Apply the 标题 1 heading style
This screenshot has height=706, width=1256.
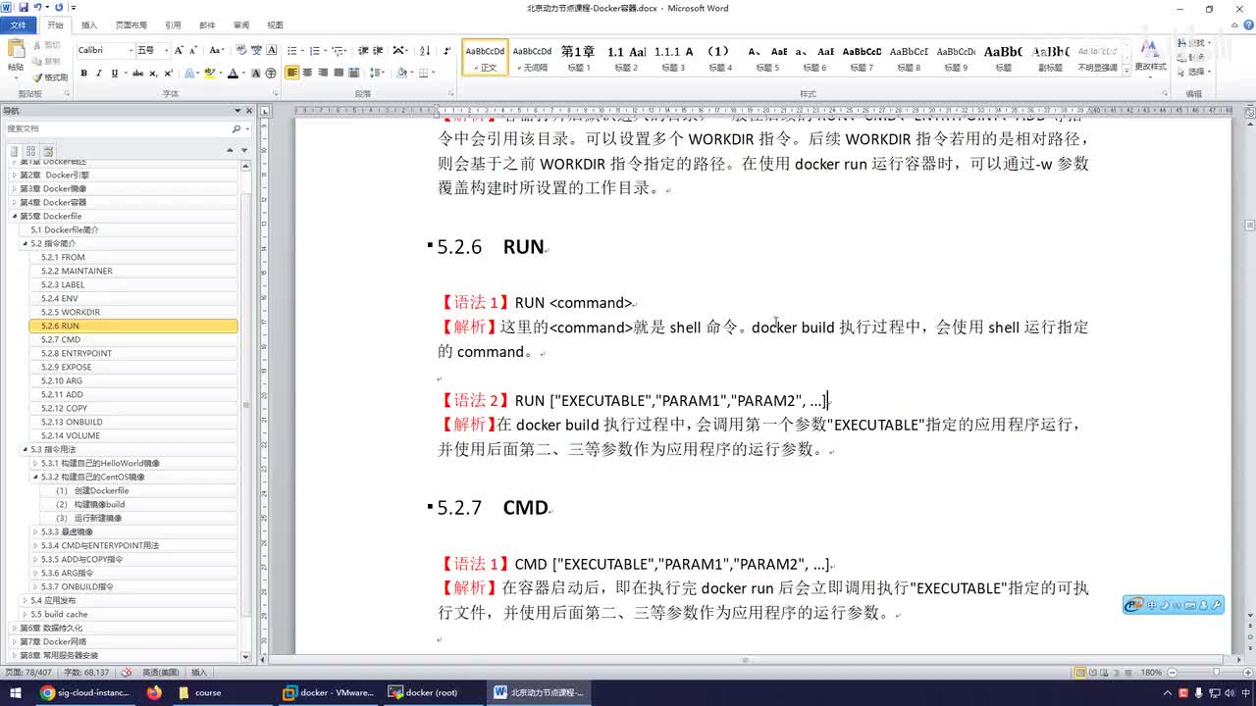click(x=579, y=57)
